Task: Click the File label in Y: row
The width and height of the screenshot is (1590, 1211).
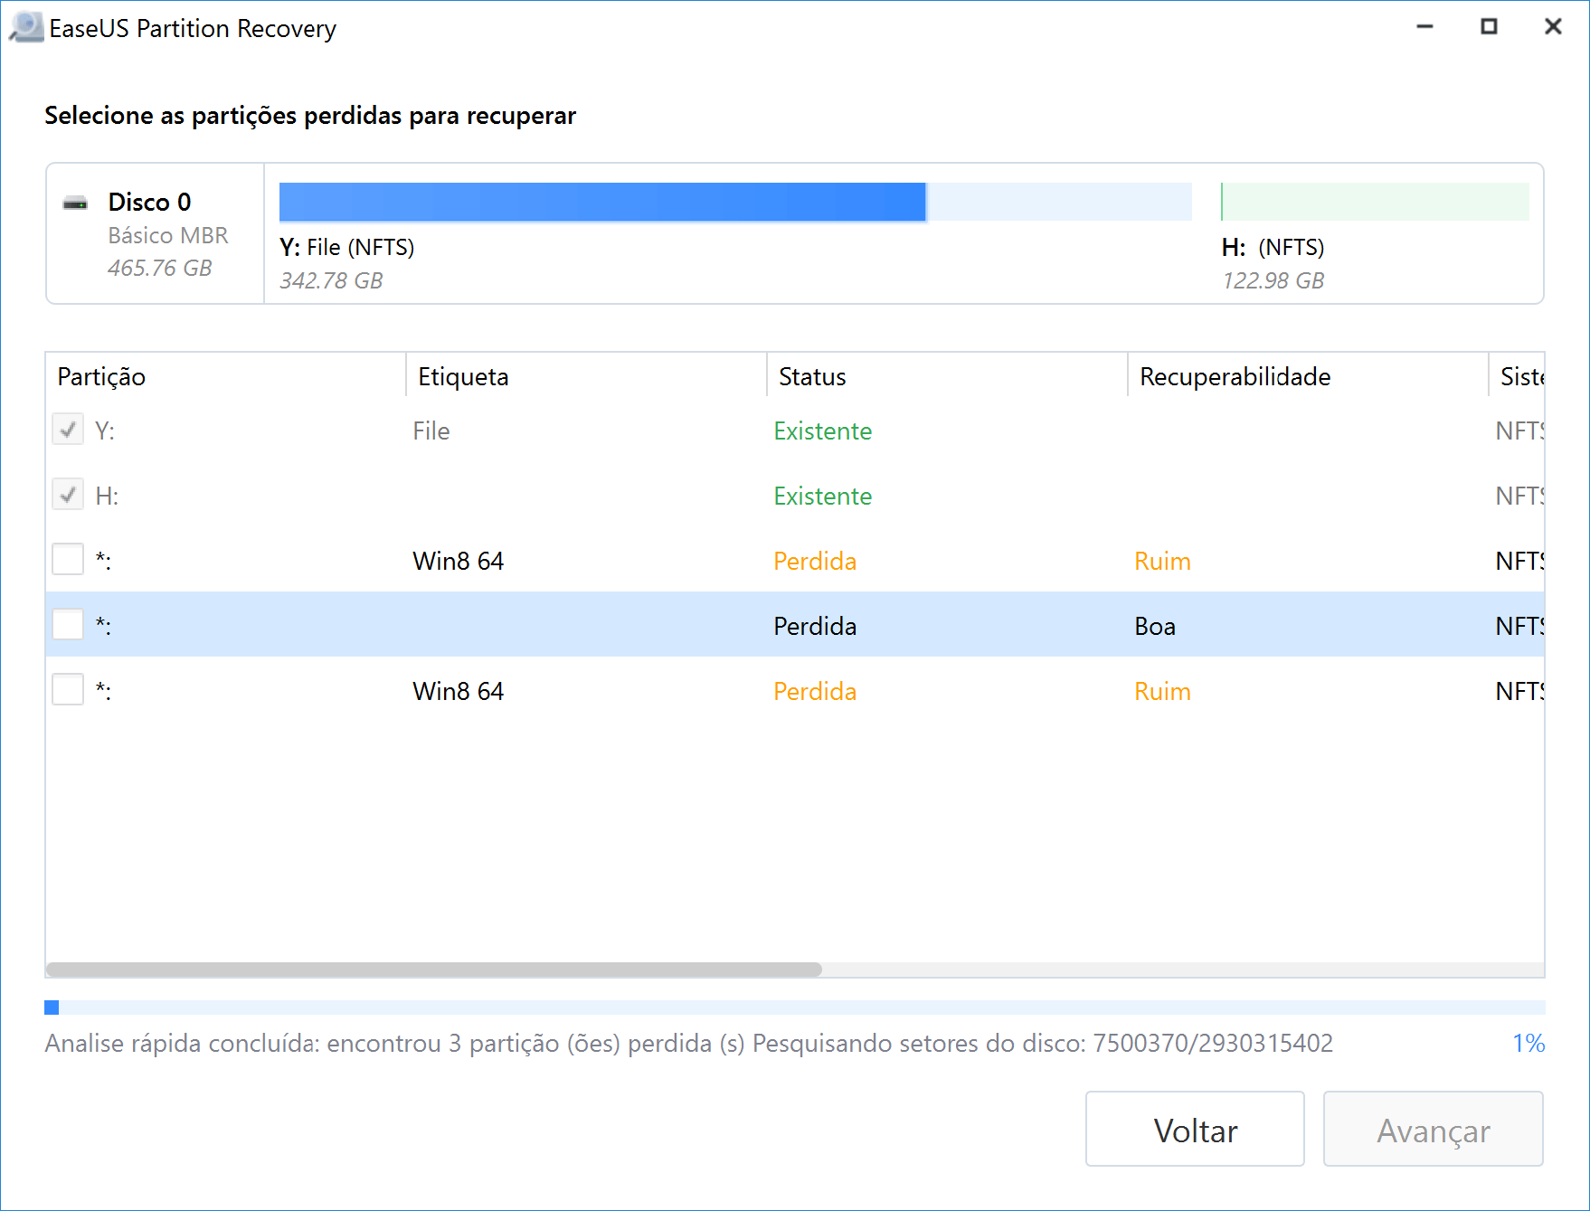Action: coord(431,430)
